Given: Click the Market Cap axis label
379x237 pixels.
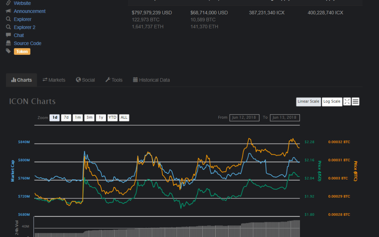Looking at the screenshot, I should click(x=13, y=171).
